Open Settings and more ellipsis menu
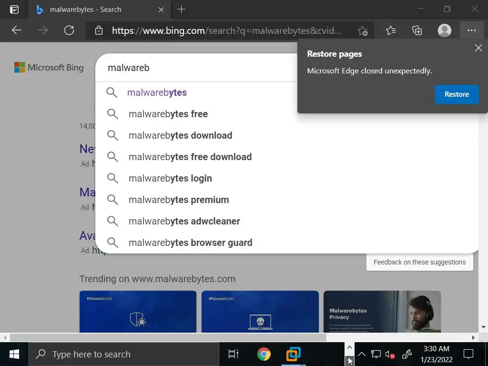The width and height of the screenshot is (488, 366). click(x=471, y=30)
